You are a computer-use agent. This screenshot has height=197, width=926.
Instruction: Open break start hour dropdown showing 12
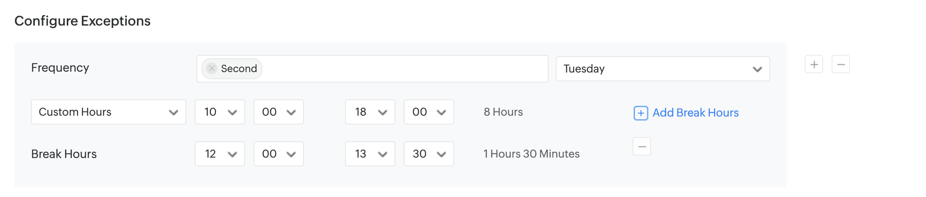coord(220,154)
